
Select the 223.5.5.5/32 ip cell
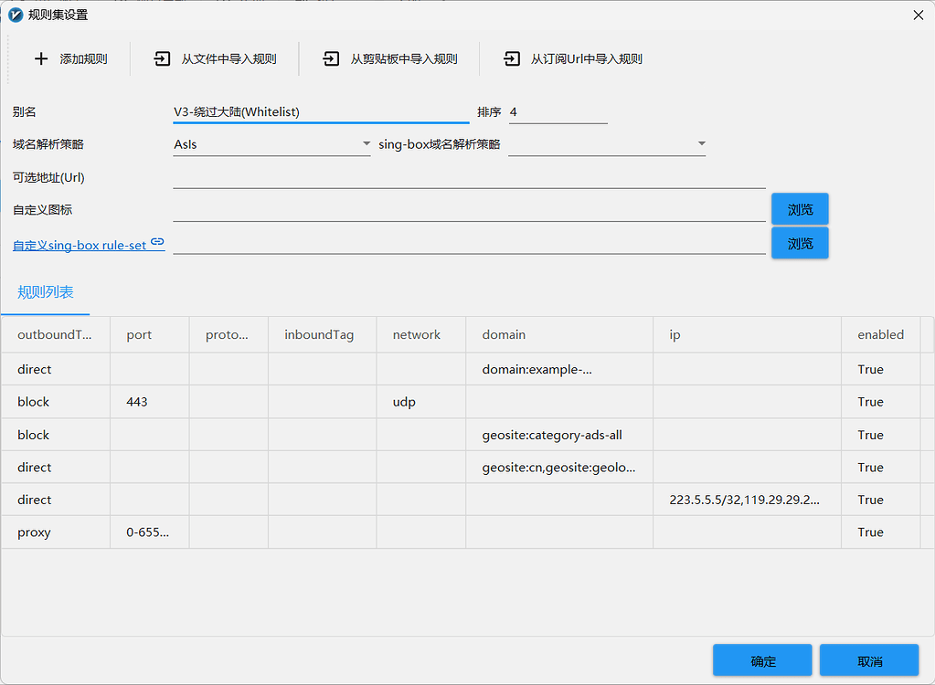tap(747, 500)
